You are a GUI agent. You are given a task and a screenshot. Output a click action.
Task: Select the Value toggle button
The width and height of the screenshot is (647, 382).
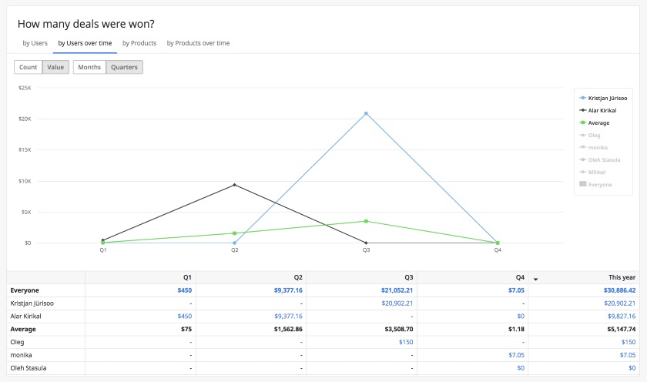click(55, 67)
